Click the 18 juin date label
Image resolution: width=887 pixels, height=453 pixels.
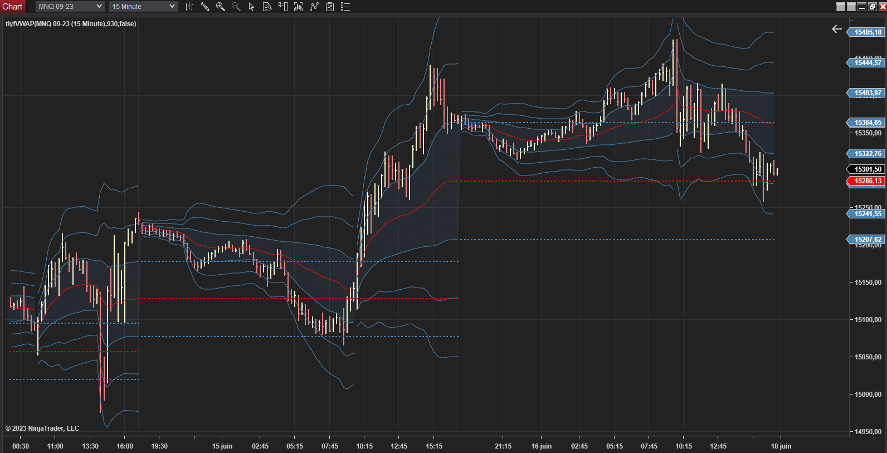(x=781, y=446)
